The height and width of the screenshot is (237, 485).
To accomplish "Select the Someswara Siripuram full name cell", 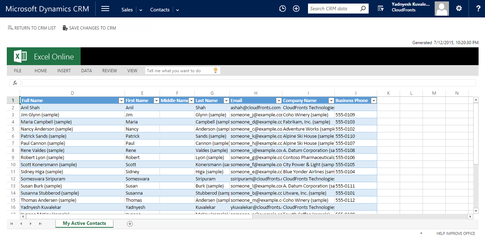I will pyautogui.click(x=72, y=179).
